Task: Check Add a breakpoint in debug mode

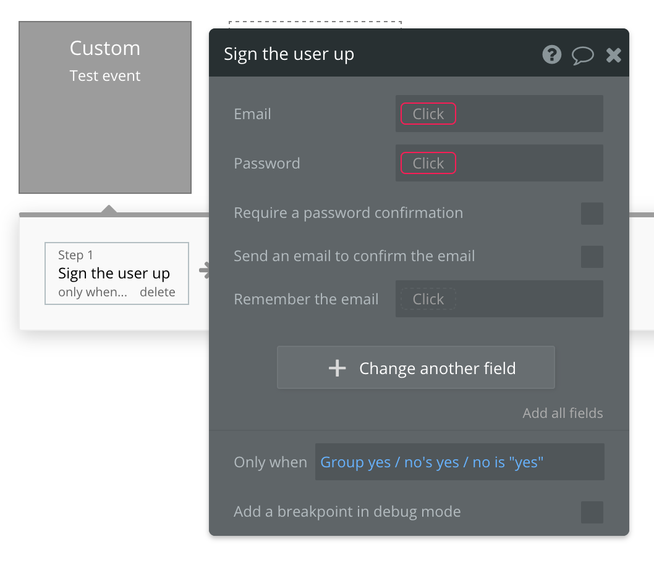Action: coord(592,512)
